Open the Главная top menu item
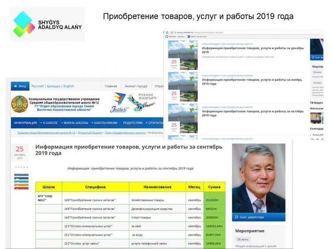Image resolution: width=332 pixels, height=249 pixels. (111, 86)
